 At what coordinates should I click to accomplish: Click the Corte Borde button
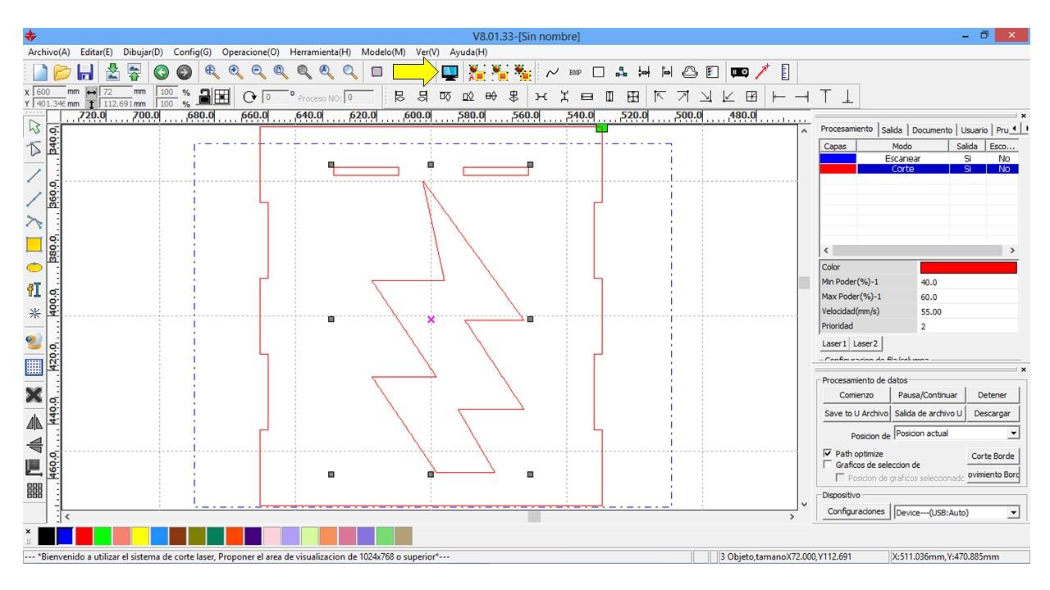click(x=994, y=456)
